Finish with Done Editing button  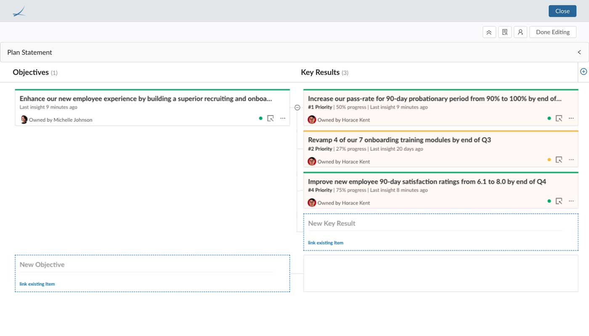pyautogui.click(x=553, y=32)
